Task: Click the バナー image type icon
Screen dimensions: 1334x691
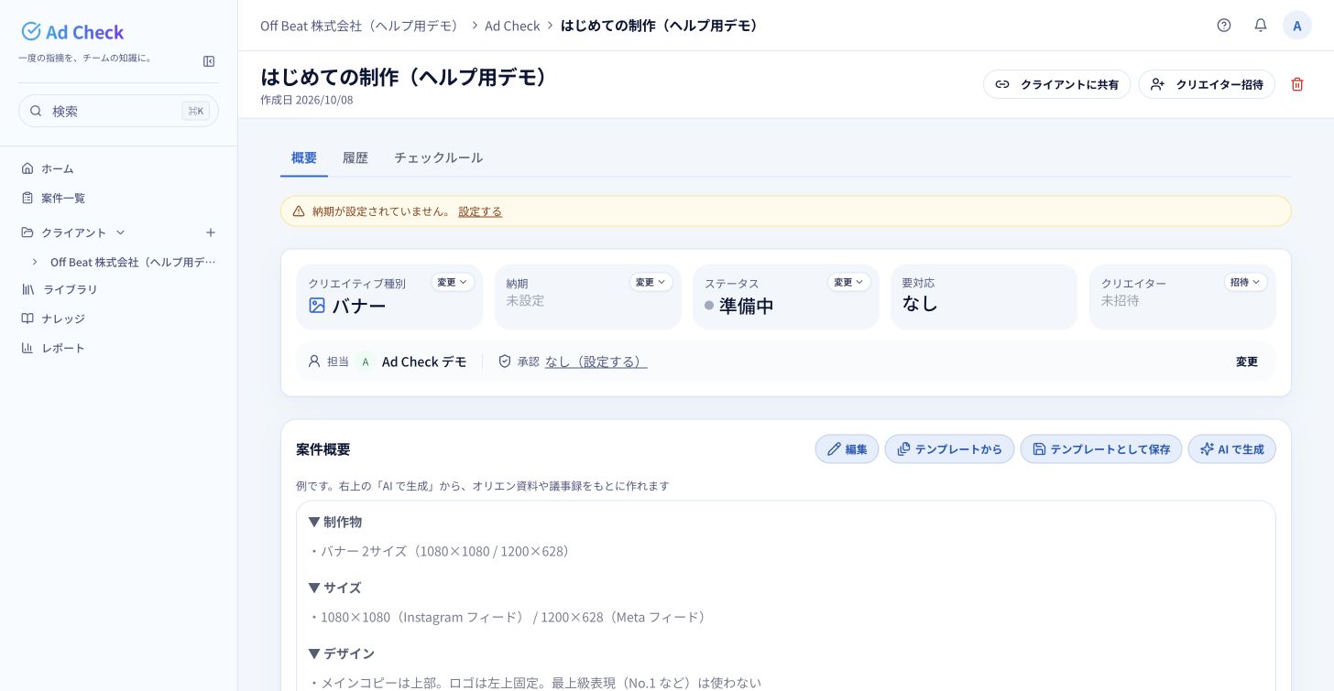Action: tap(317, 306)
